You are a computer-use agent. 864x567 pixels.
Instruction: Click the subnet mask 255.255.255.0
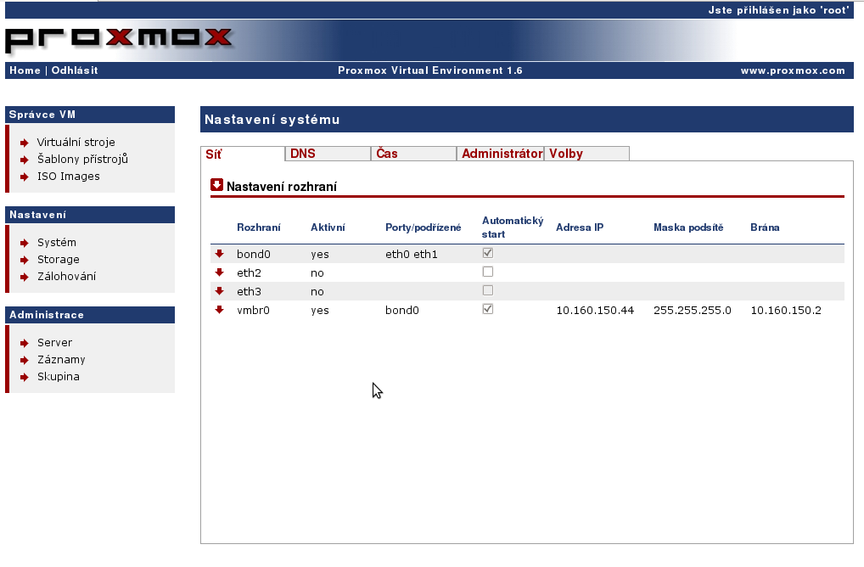pos(692,310)
